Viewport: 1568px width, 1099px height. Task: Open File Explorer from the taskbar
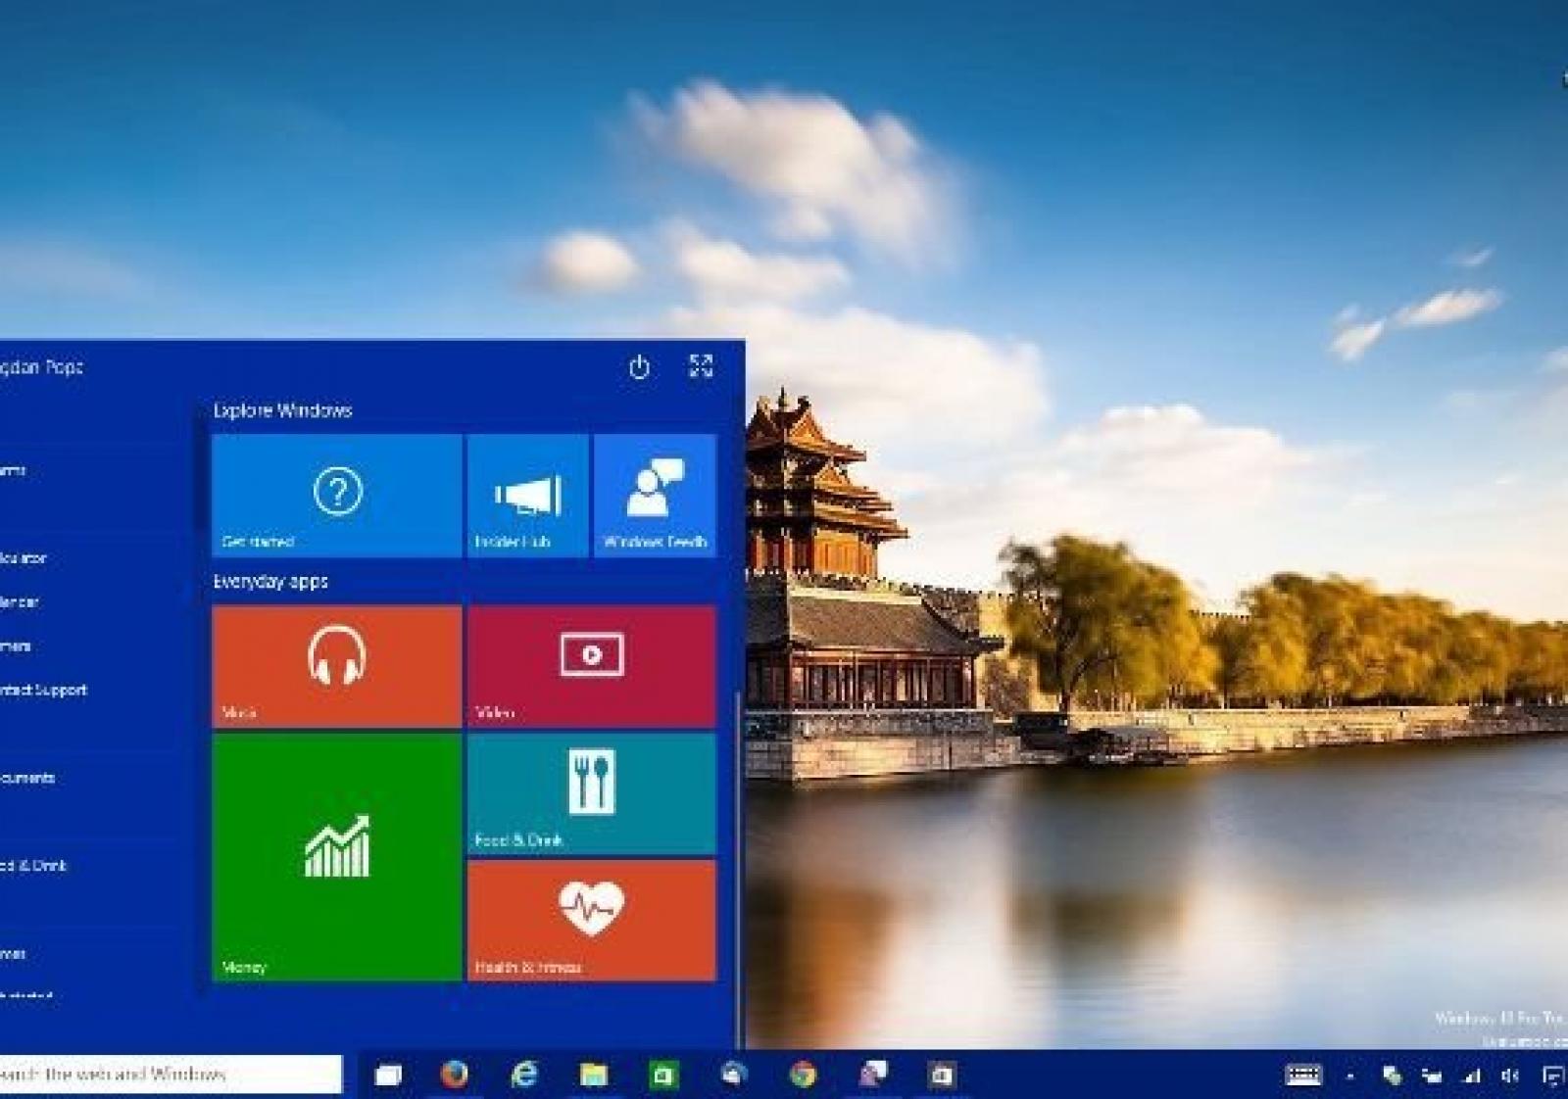tap(594, 1075)
